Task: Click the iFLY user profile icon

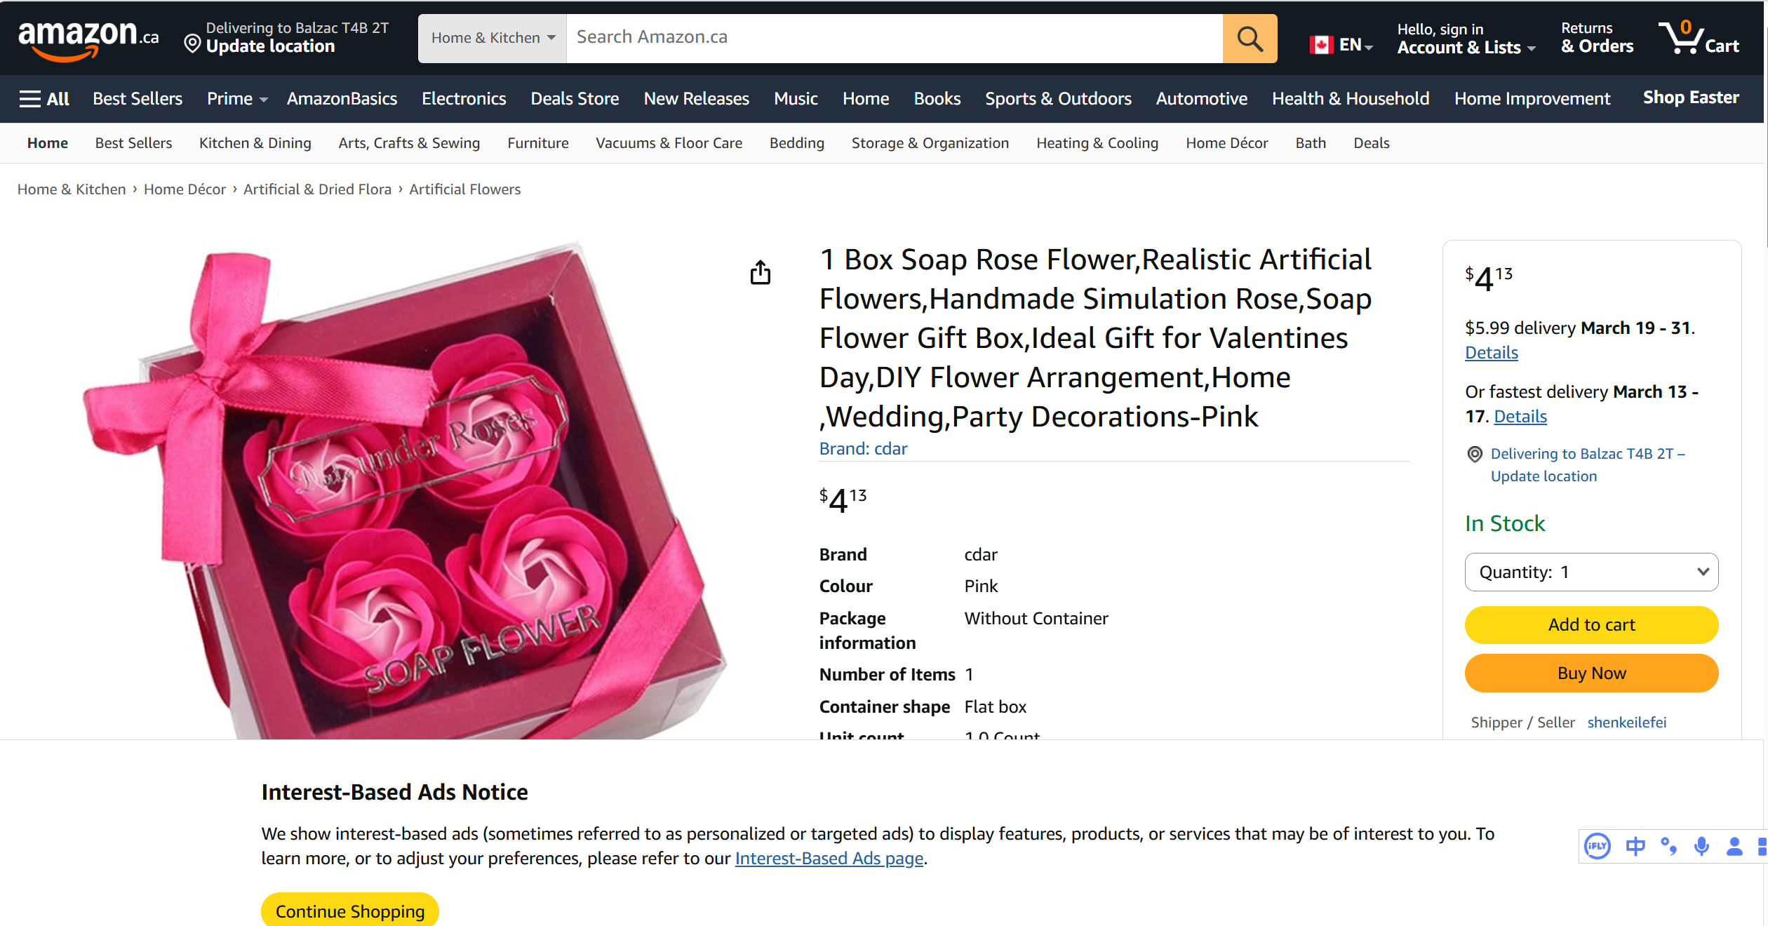Action: (1734, 846)
